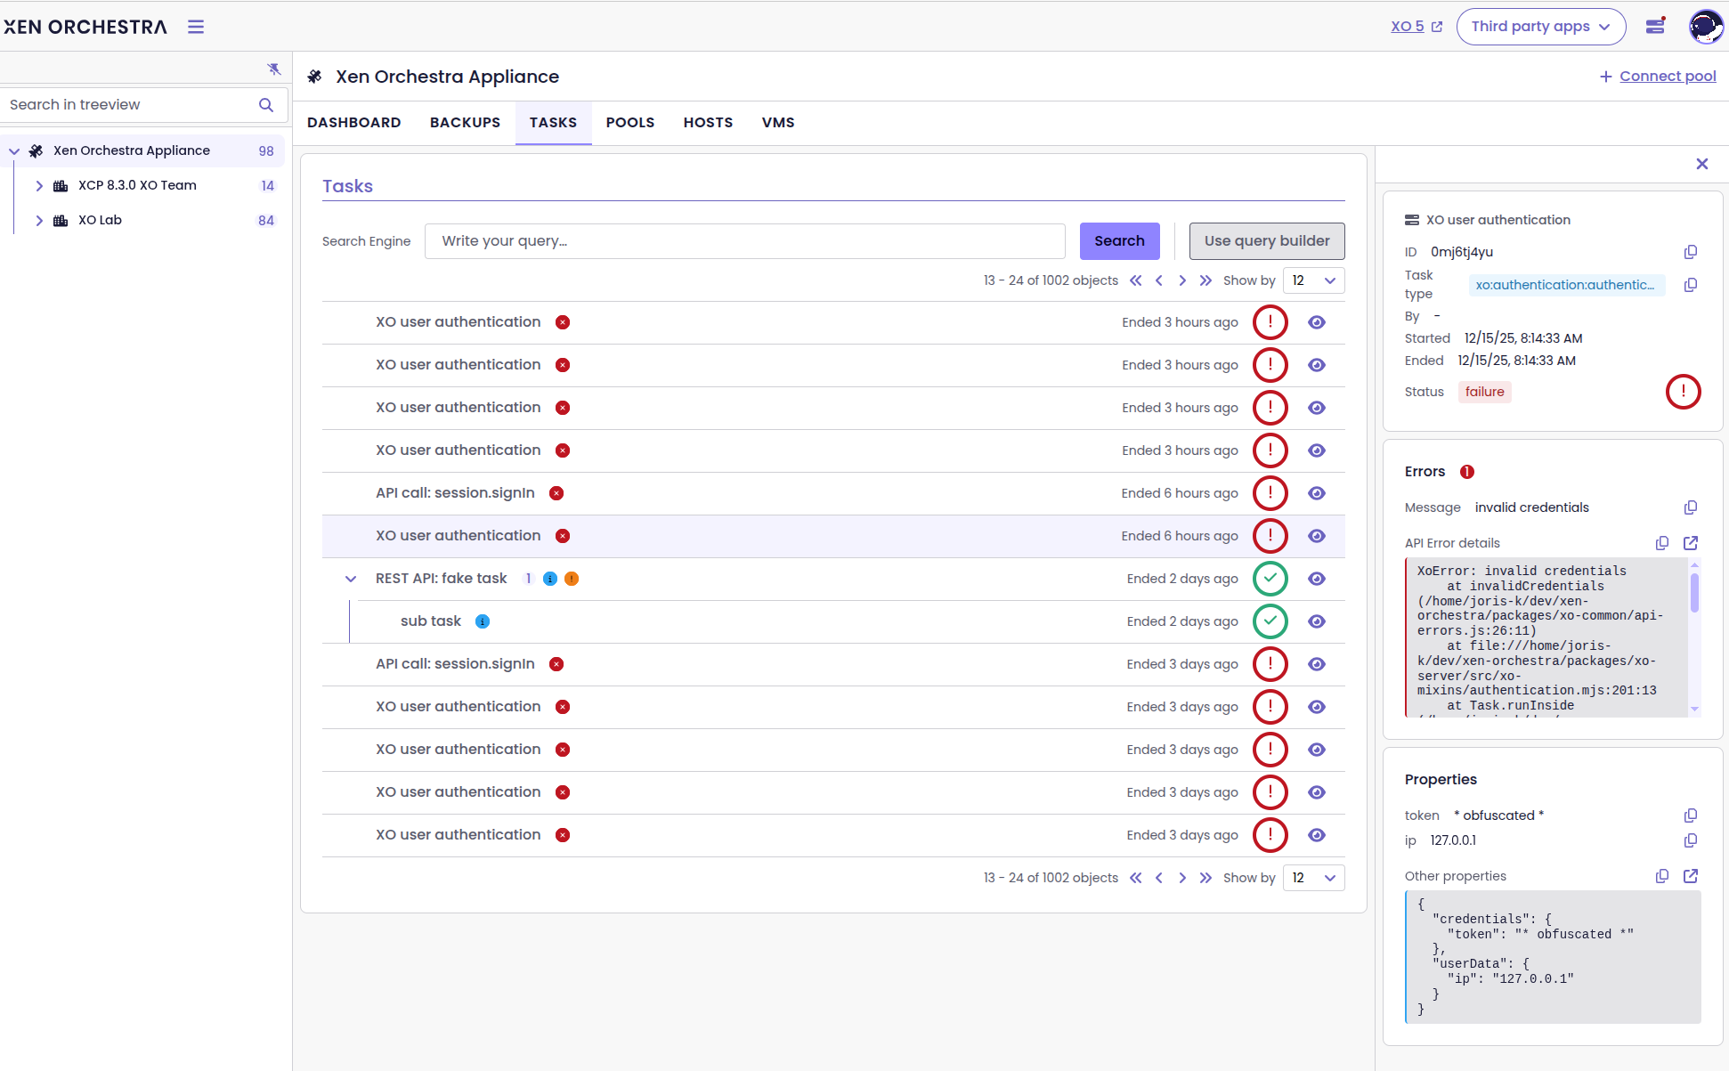Viewport: 1729px width, 1071px height.
Task: Click the Connect pool link
Action: tap(1667, 77)
